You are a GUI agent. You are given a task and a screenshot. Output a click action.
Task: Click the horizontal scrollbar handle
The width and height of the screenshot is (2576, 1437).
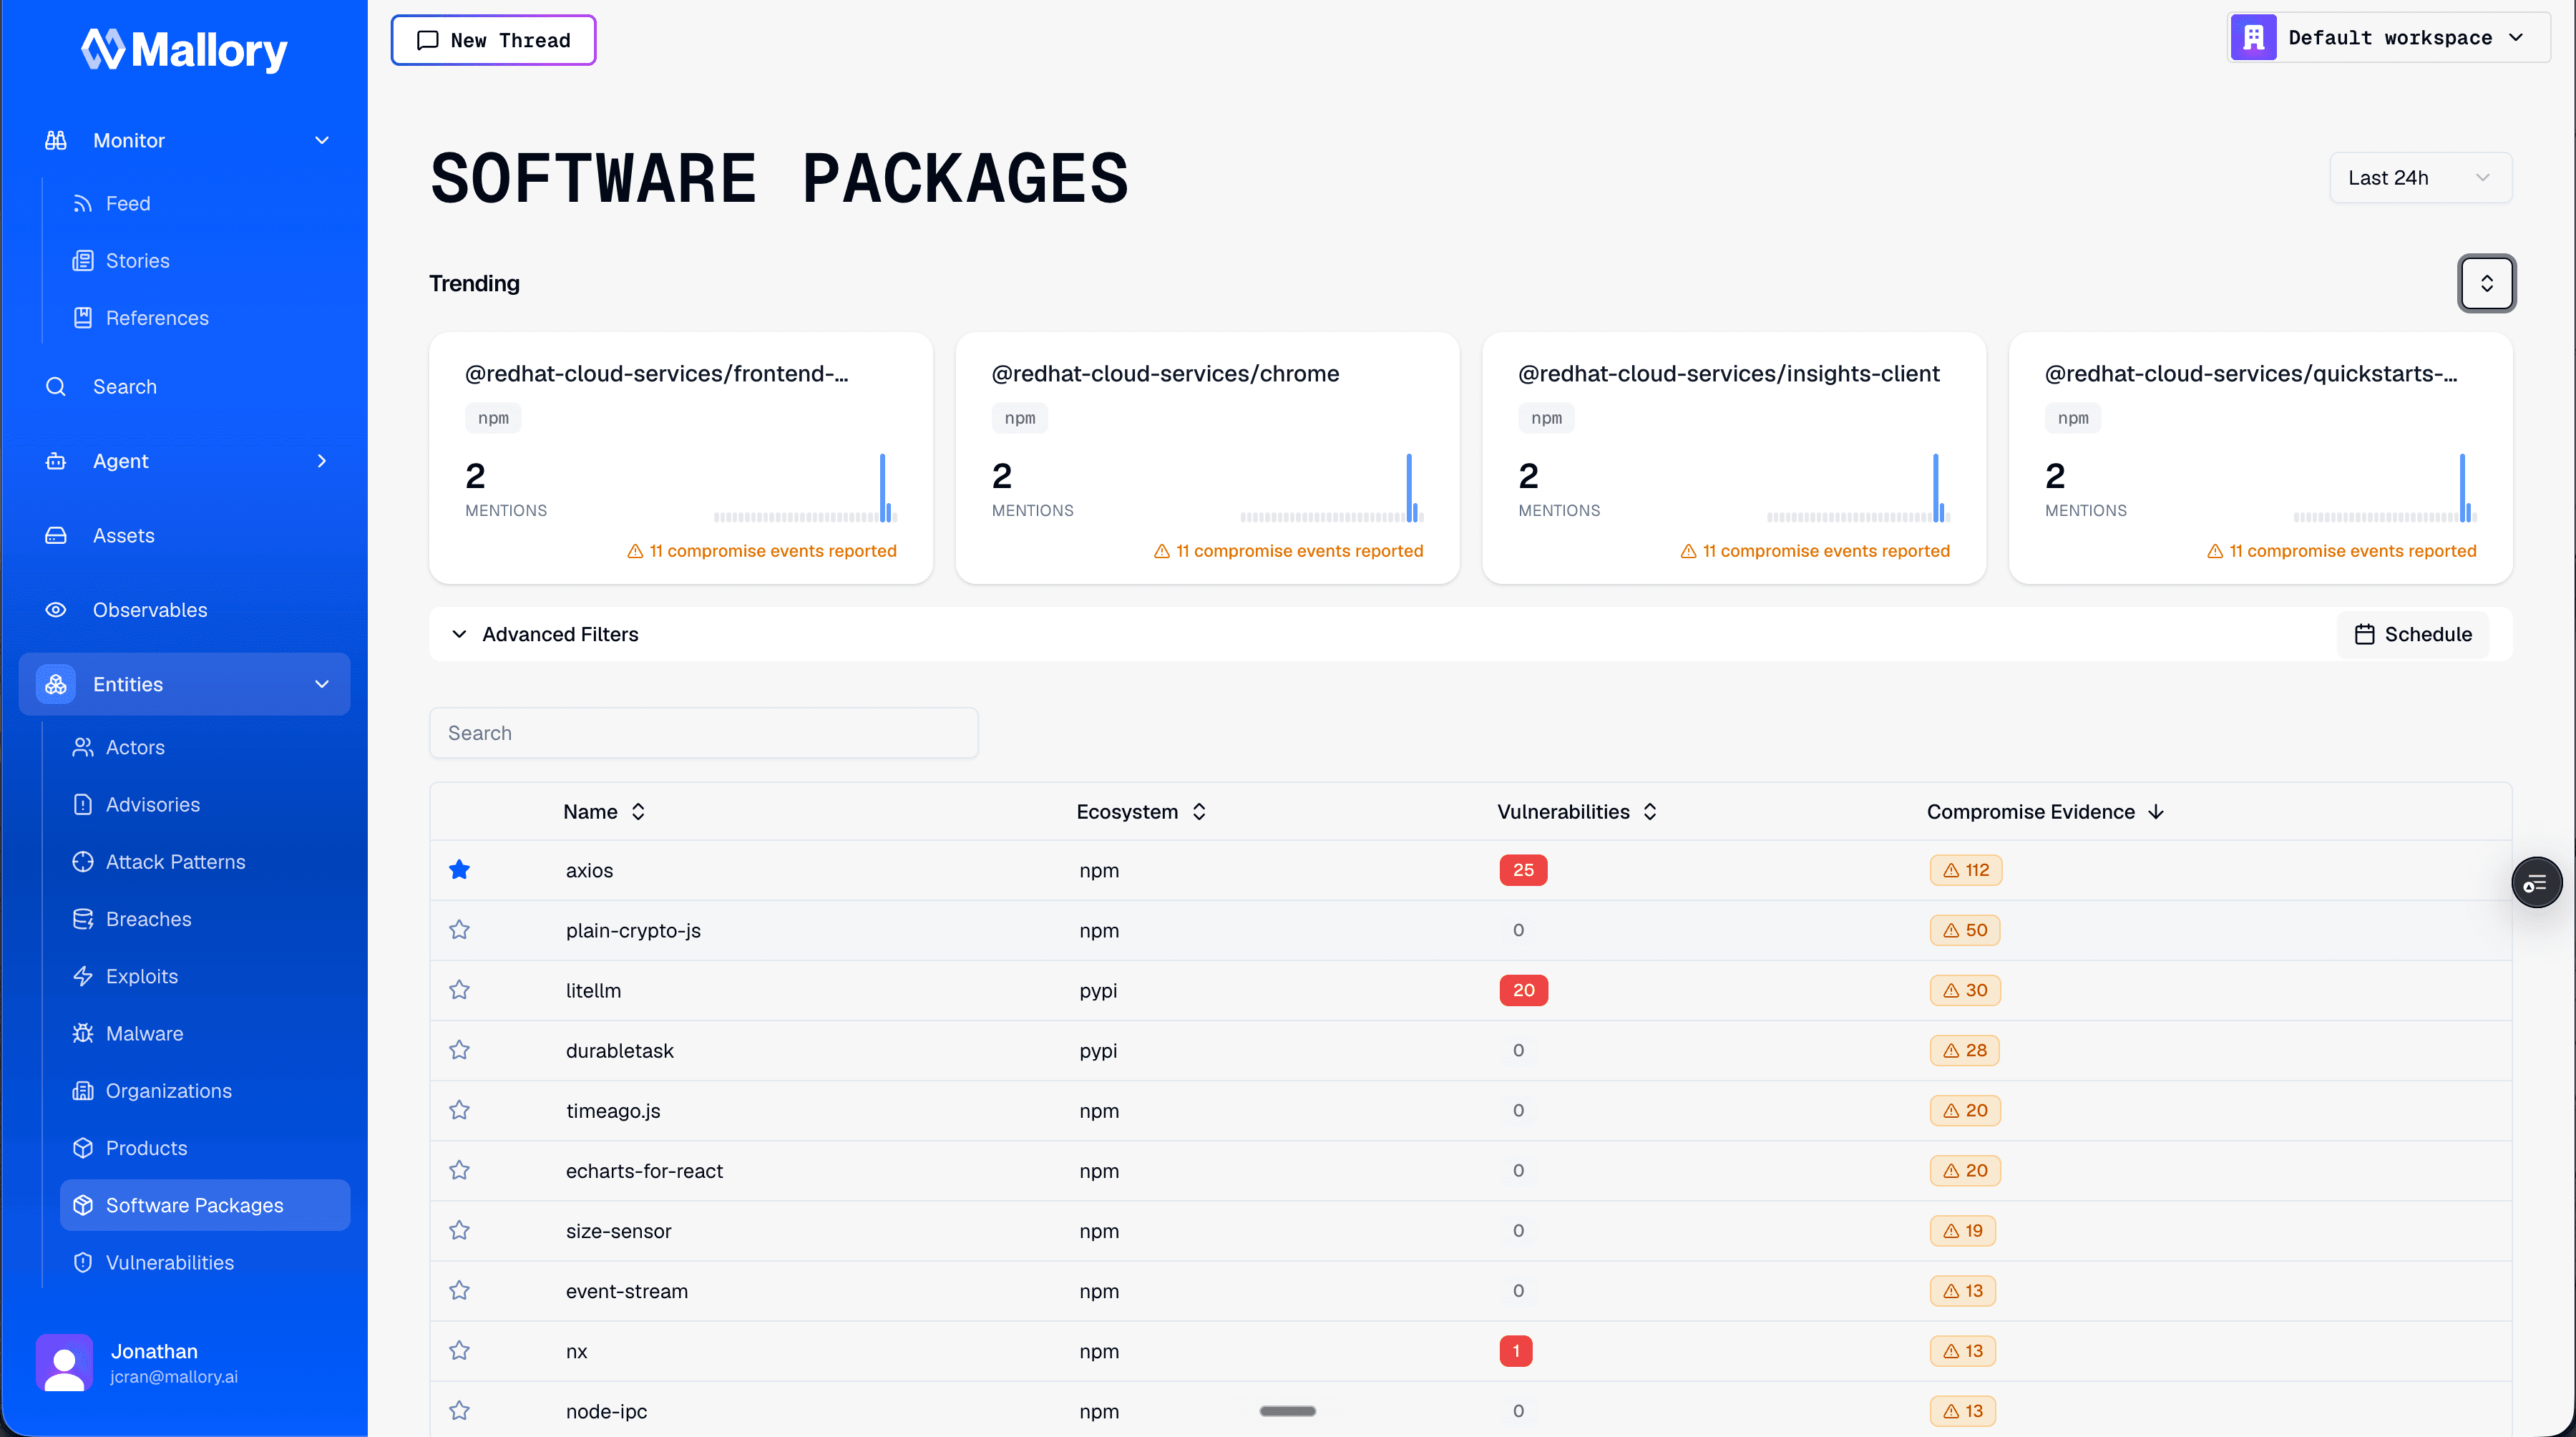point(1287,1411)
